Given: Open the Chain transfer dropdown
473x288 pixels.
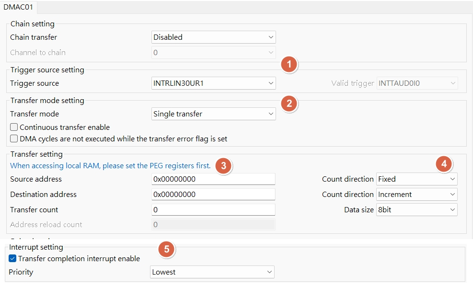Looking at the screenshot, I should (213, 37).
